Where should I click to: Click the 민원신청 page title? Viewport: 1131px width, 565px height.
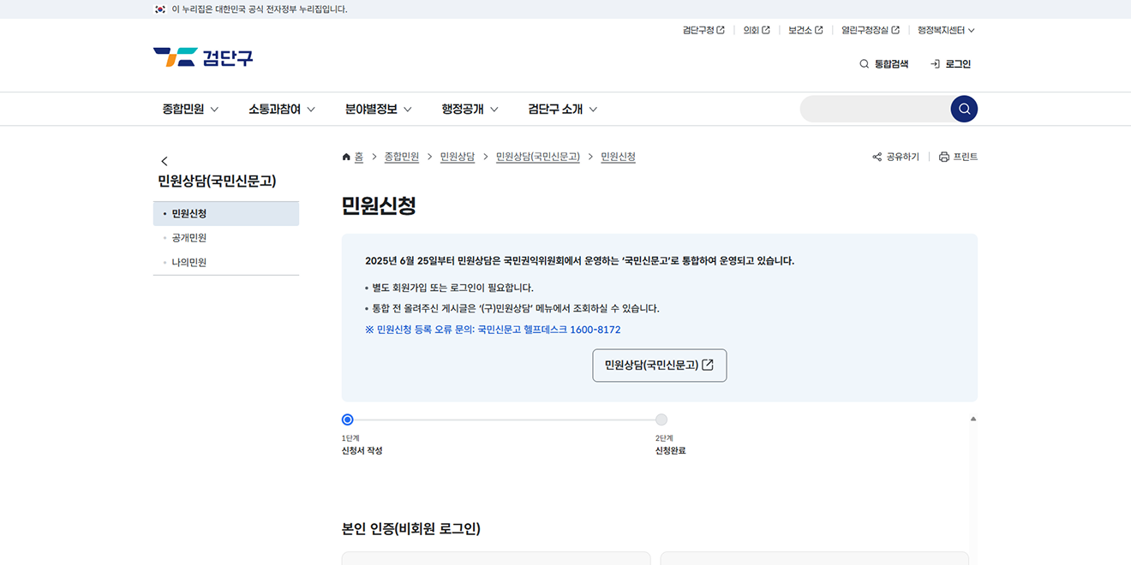tap(379, 205)
